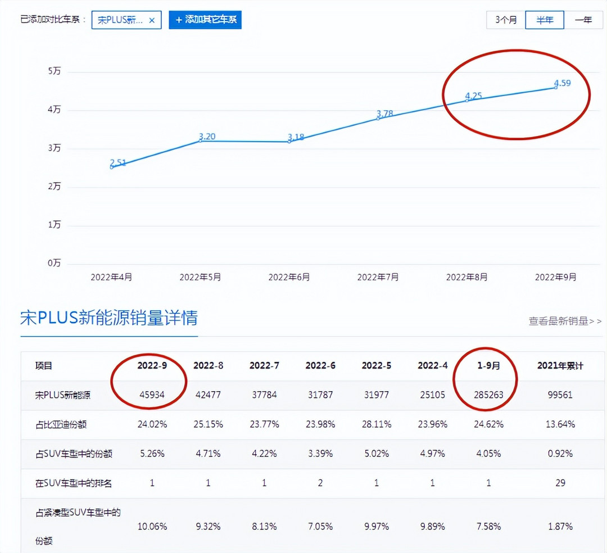
Task: Switch to the 一年 time range
Action: click(x=583, y=20)
